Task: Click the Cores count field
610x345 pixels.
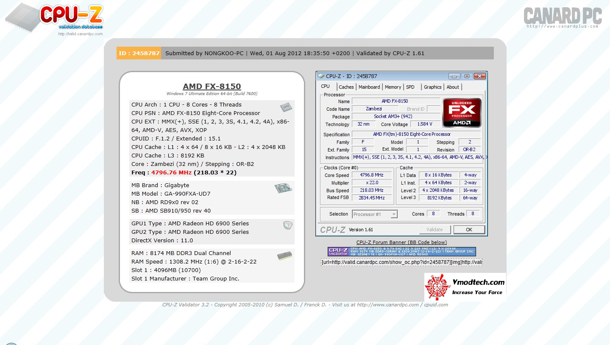Action: point(433,214)
